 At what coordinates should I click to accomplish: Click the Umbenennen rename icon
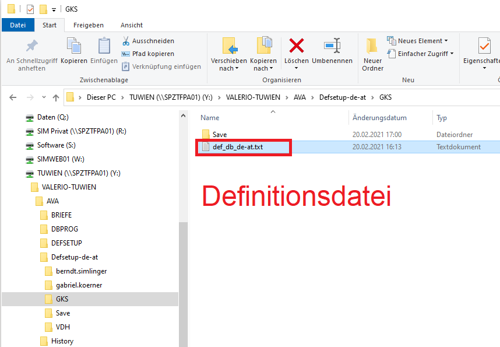(x=332, y=46)
